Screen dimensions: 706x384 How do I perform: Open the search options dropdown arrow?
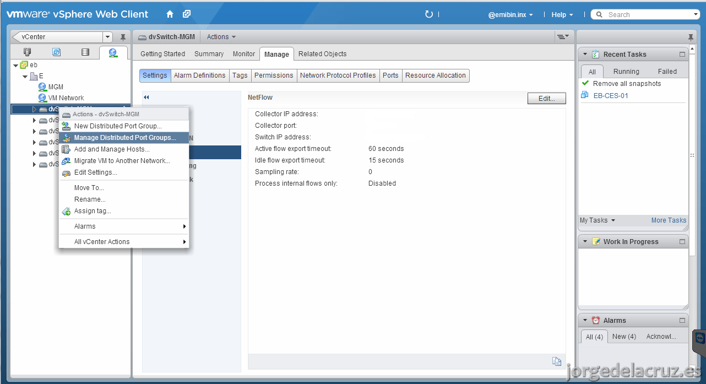tap(696, 15)
